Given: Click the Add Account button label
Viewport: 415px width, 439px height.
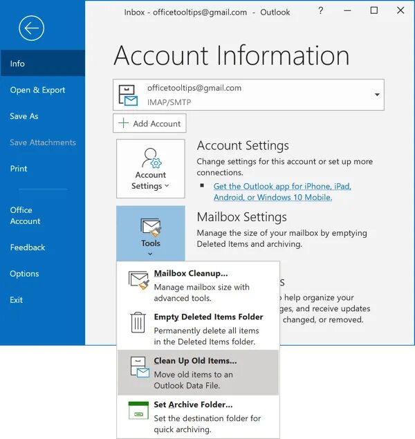Looking at the screenshot, I should (157, 124).
